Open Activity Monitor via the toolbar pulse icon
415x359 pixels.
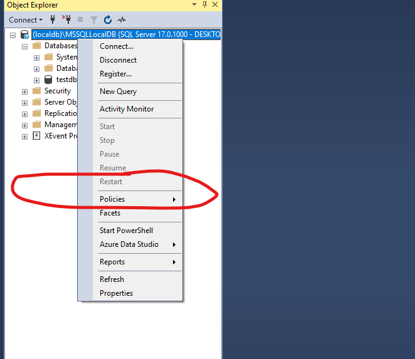tap(121, 19)
